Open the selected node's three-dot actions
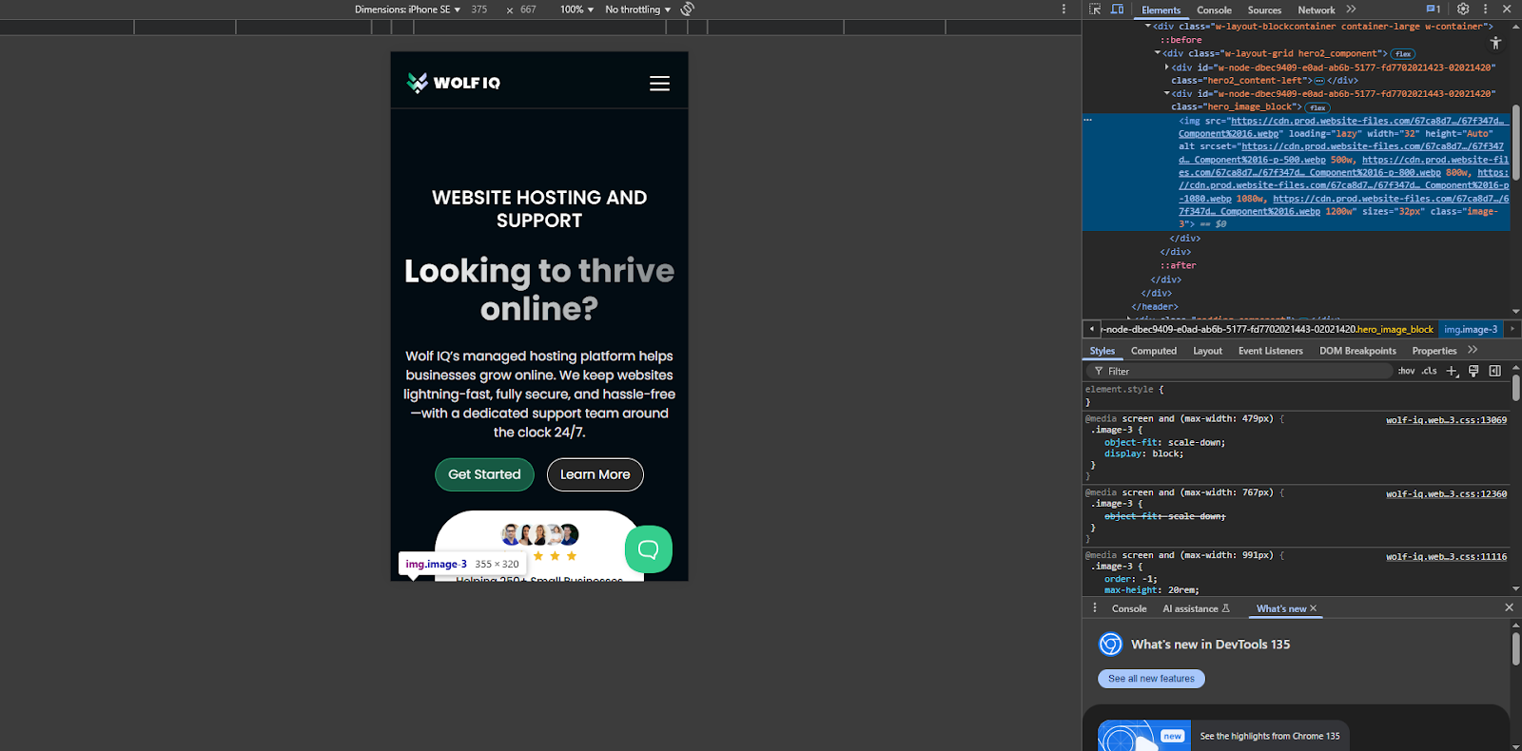The image size is (1522, 751). pyautogui.click(x=1088, y=120)
